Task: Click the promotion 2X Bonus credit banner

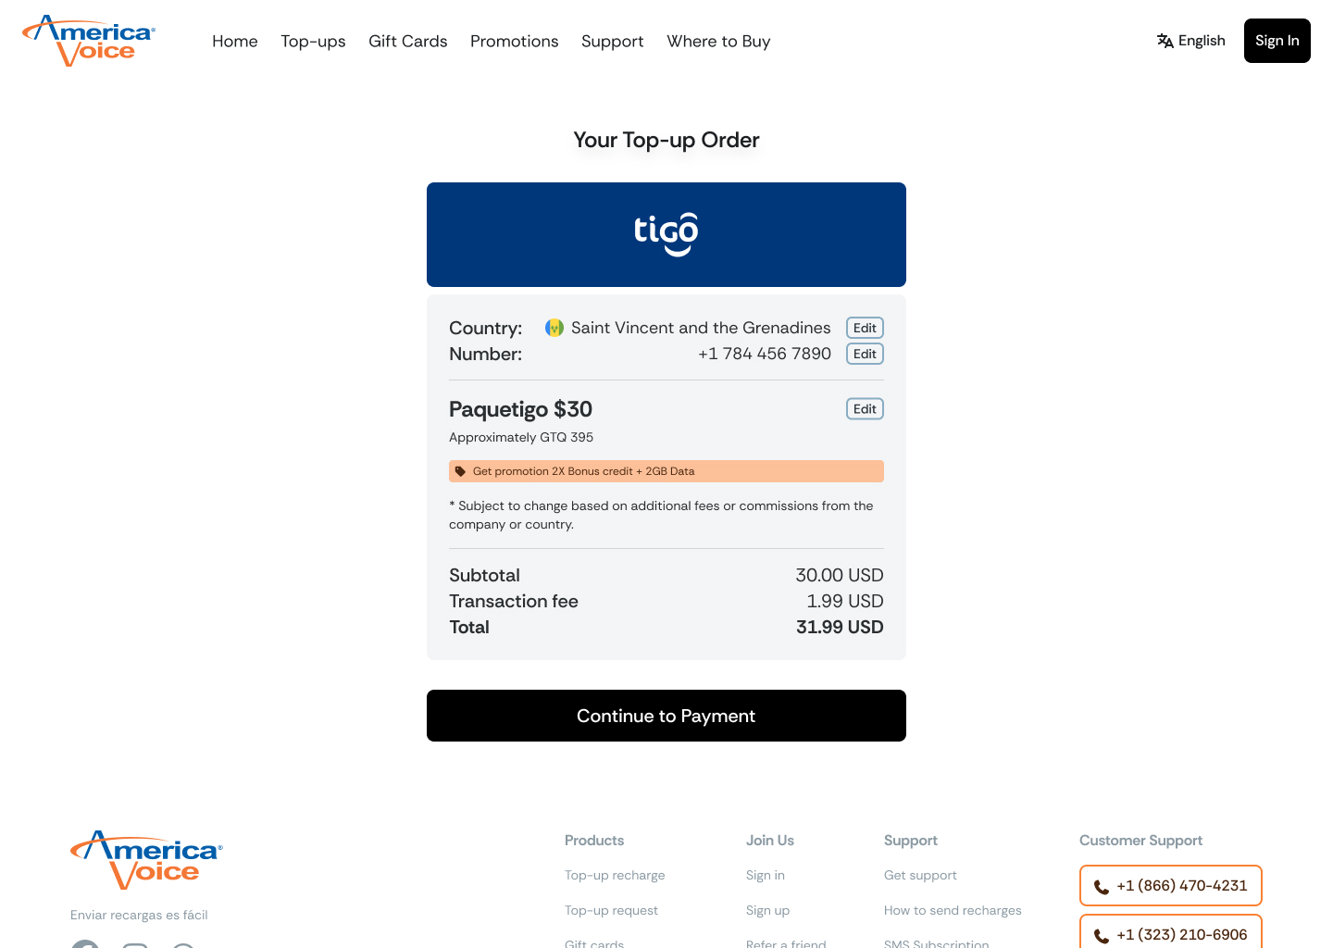Action: pos(666,471)
